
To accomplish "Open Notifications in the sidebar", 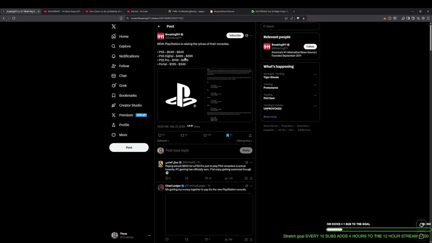I will click(x=125, y=56).
